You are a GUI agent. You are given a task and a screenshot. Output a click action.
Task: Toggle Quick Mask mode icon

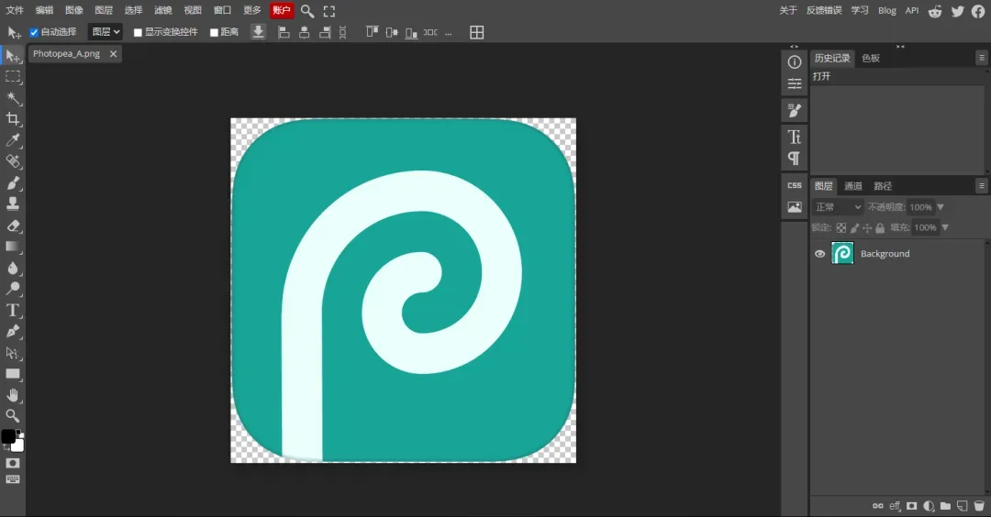pyautogui.click(x=13, y=463)
